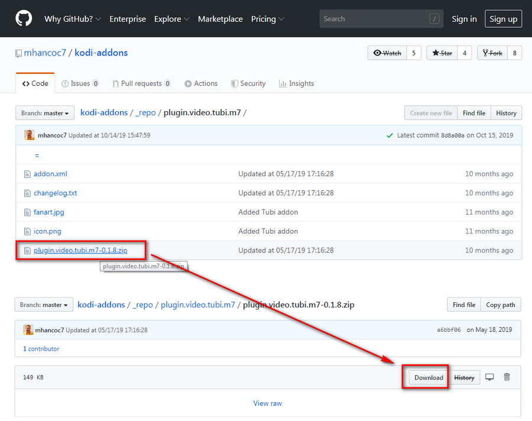Click the green commit status checkmark
The height and width of the screenshot is (421, 532).
(x=390, y=135)
